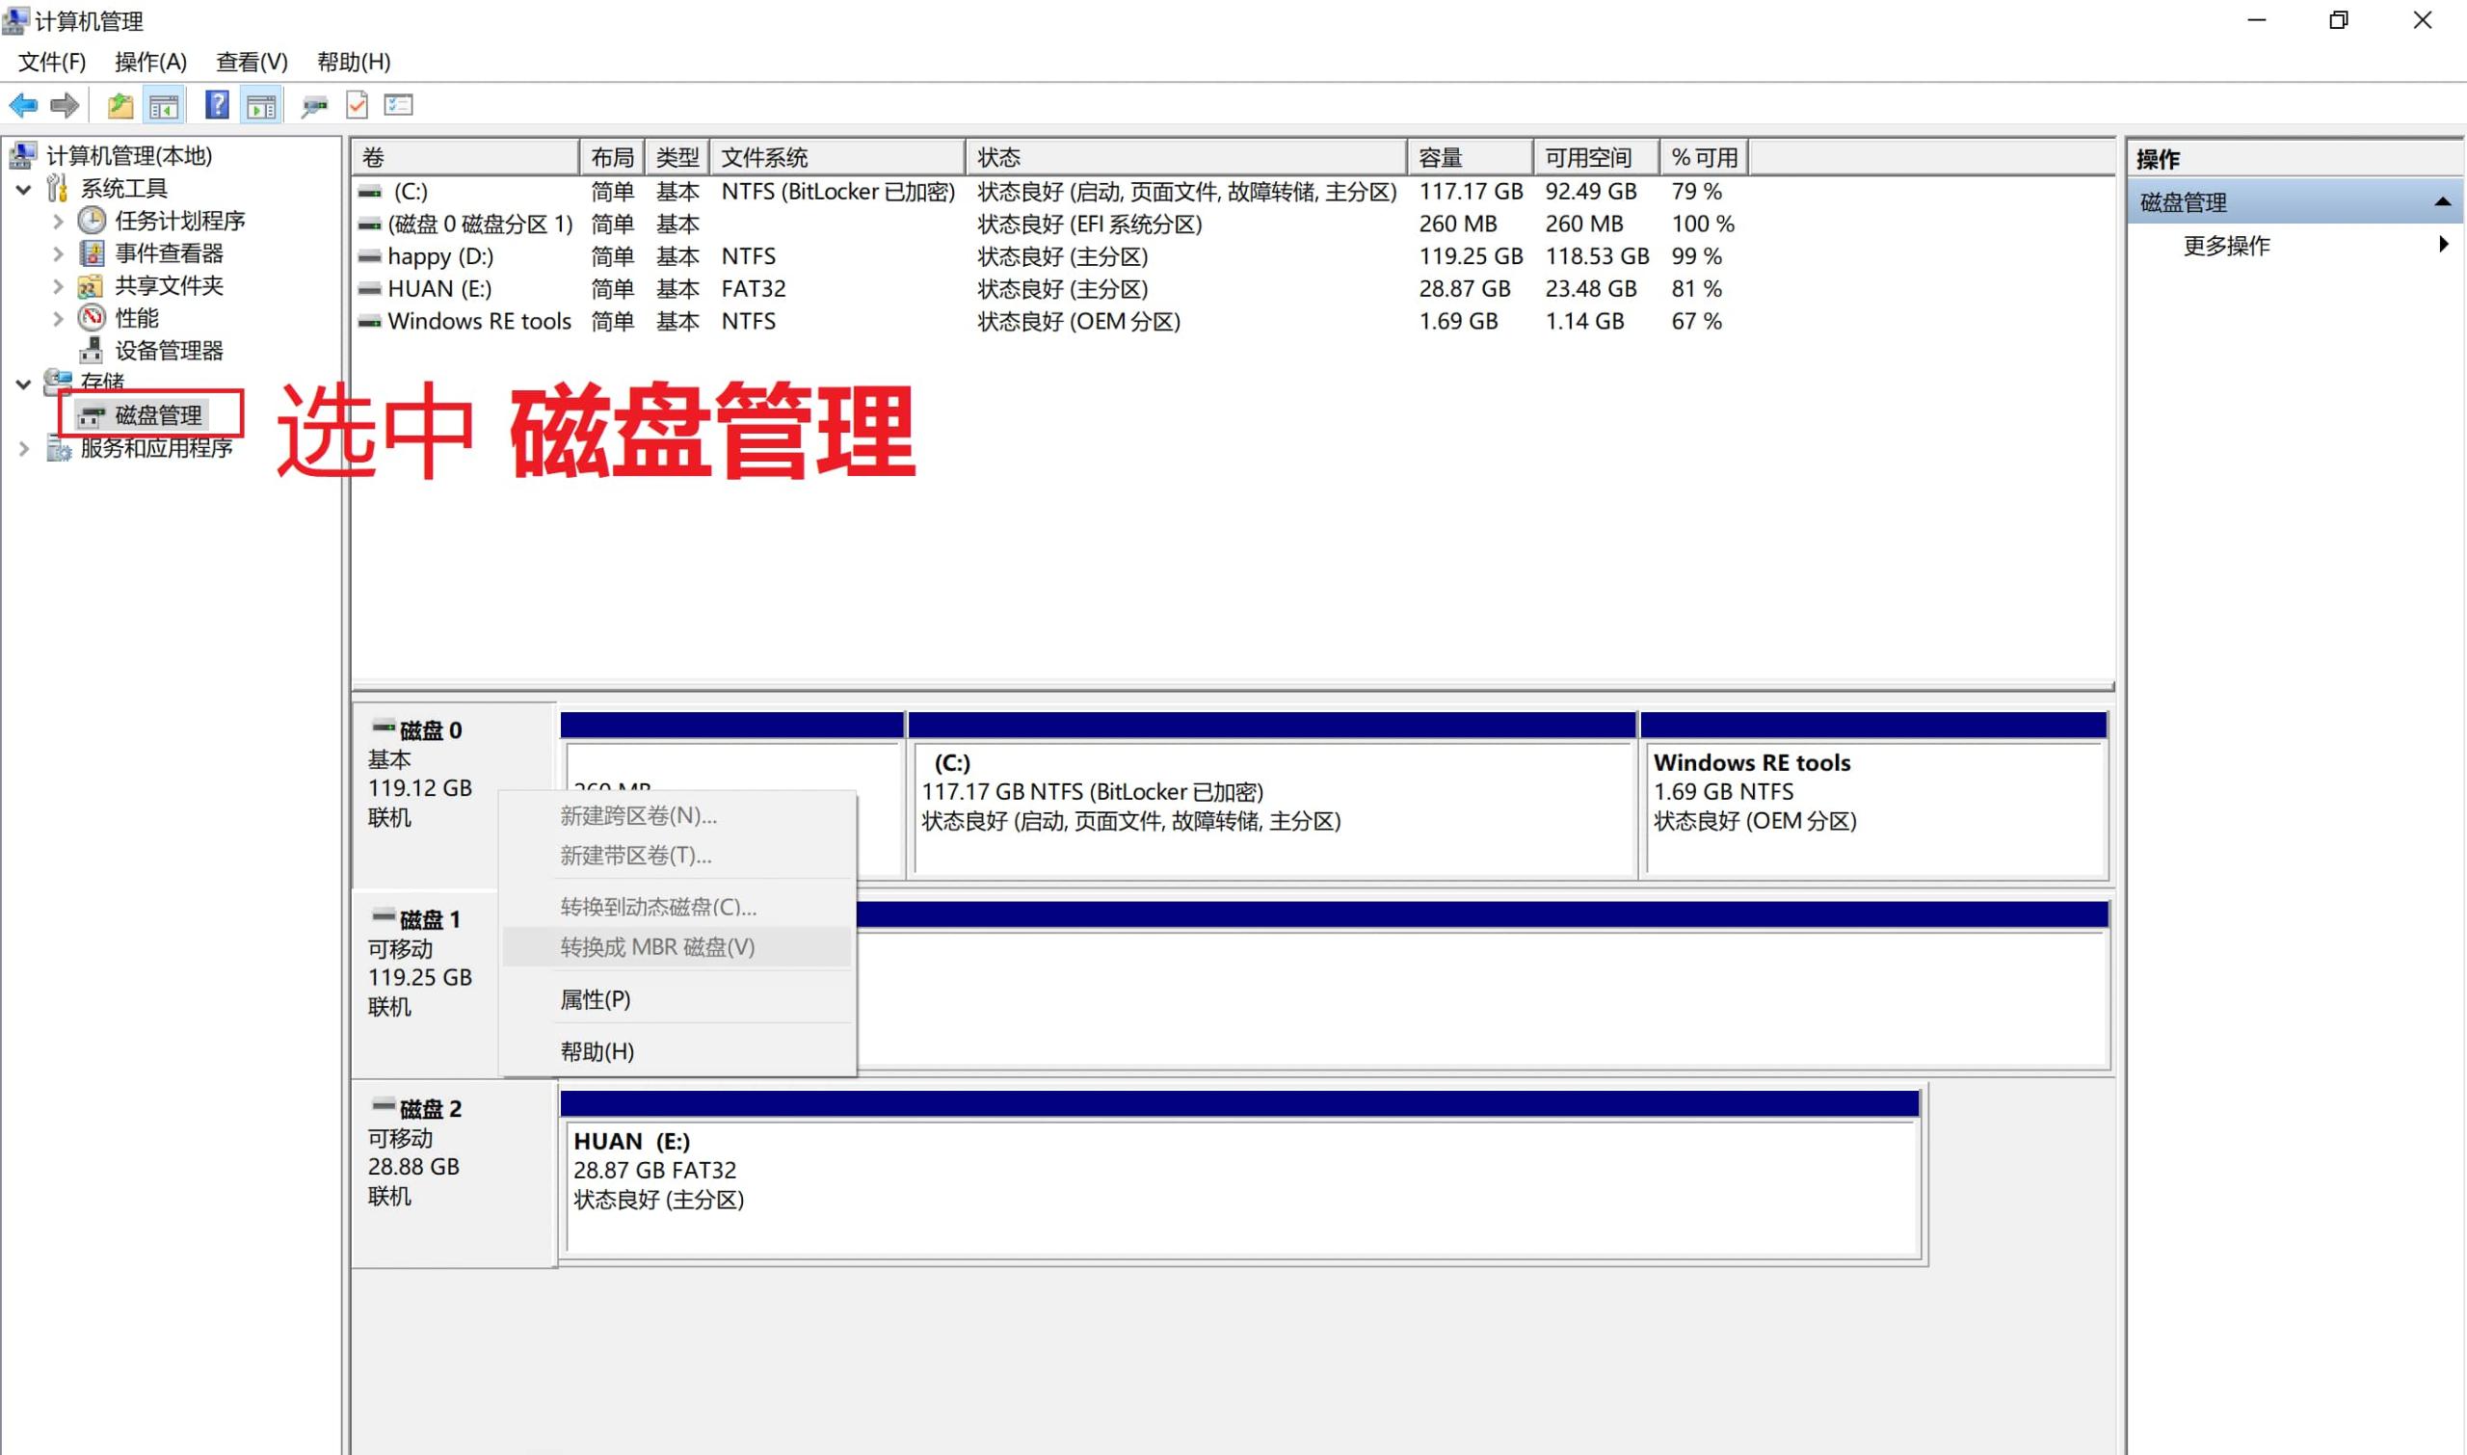Image resolution: width=2467 pixels, height=1455 pixels.
Task: Expand the 服务和应用程序 tree node
Action: (x=23, y=449)
